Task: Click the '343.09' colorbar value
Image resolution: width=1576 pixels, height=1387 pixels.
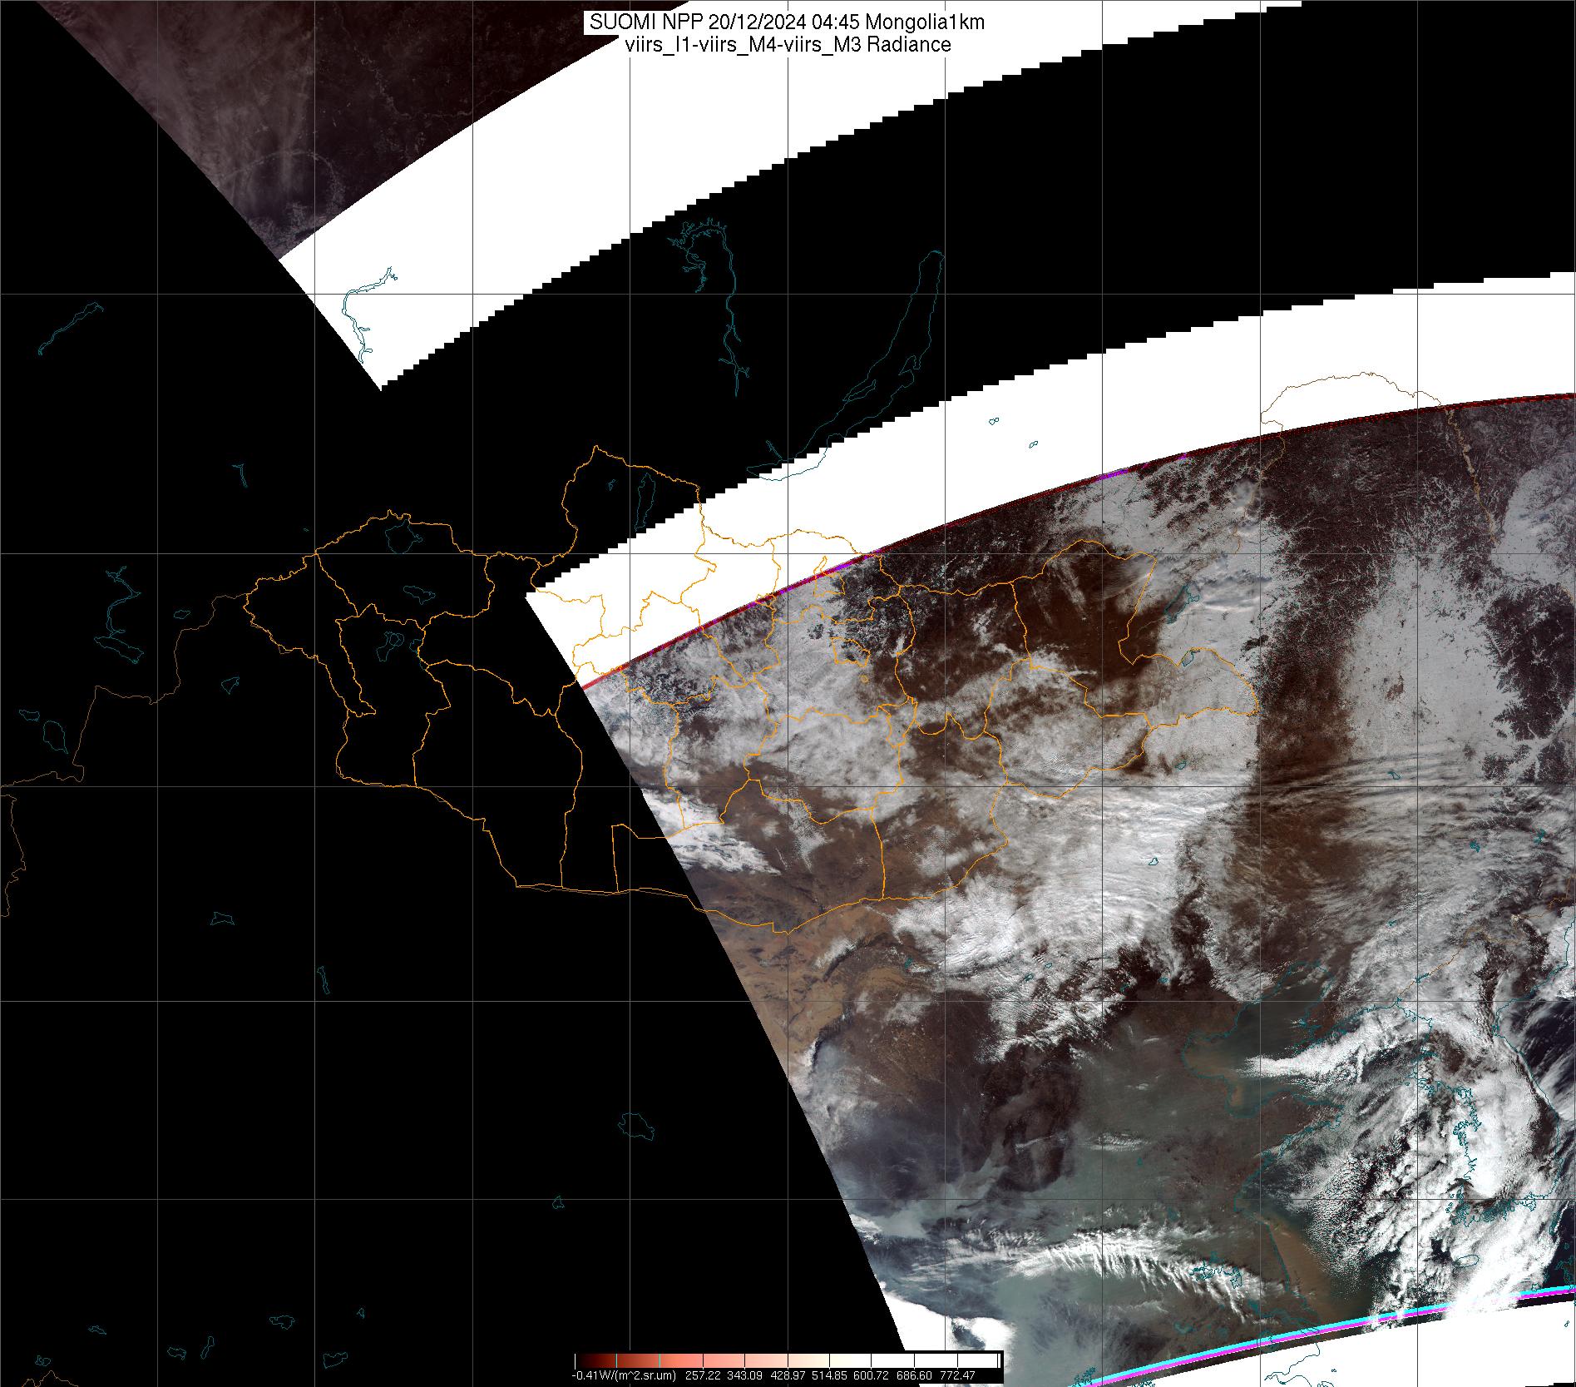Action: pyautogui.click(x=744, y=1376)
